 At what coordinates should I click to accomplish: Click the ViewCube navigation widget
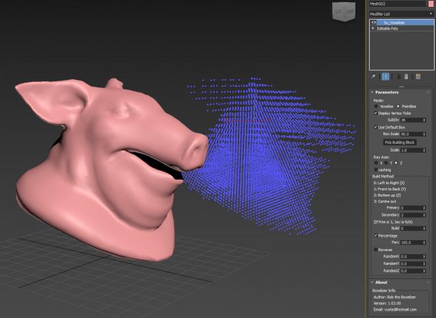pyautogui.click(x=344, y=12)
